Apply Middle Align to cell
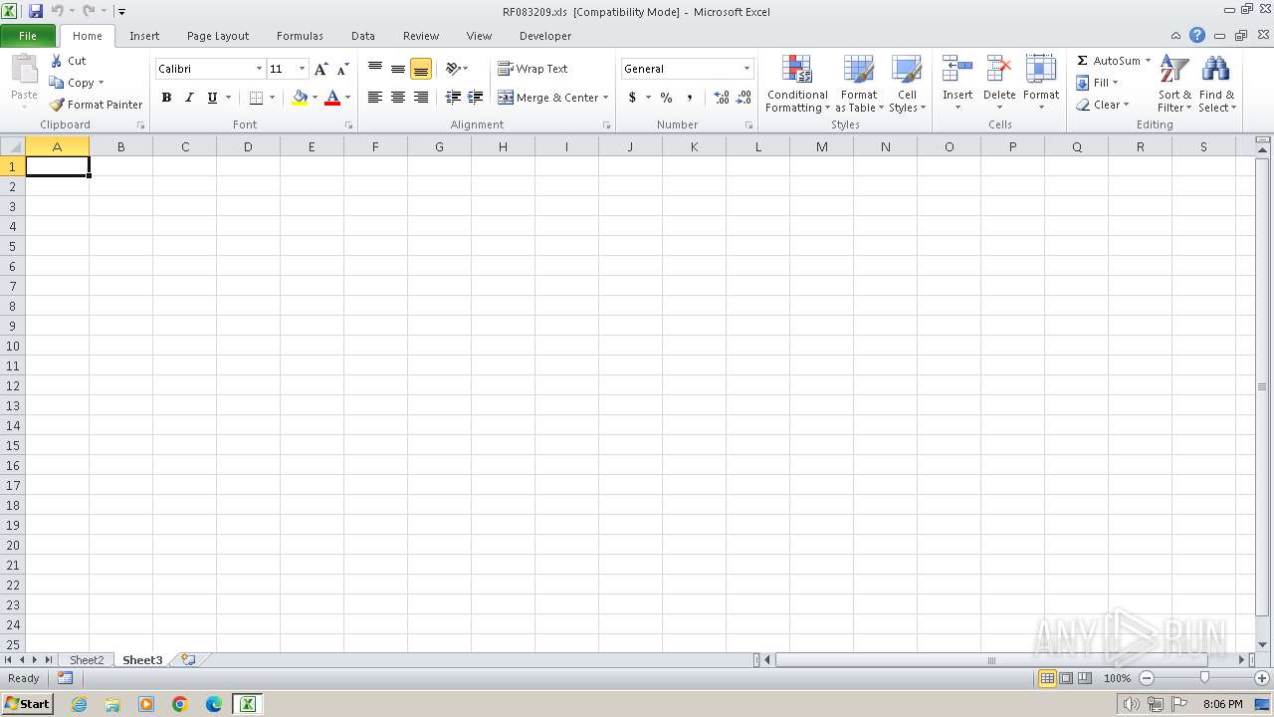1274x717 pixels. (x=398, y=69)
